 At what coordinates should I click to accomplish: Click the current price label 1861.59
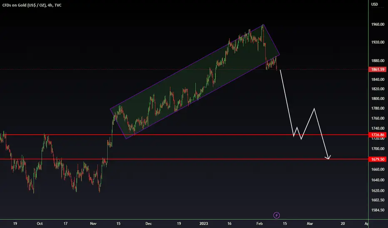(x=378, y=70)
